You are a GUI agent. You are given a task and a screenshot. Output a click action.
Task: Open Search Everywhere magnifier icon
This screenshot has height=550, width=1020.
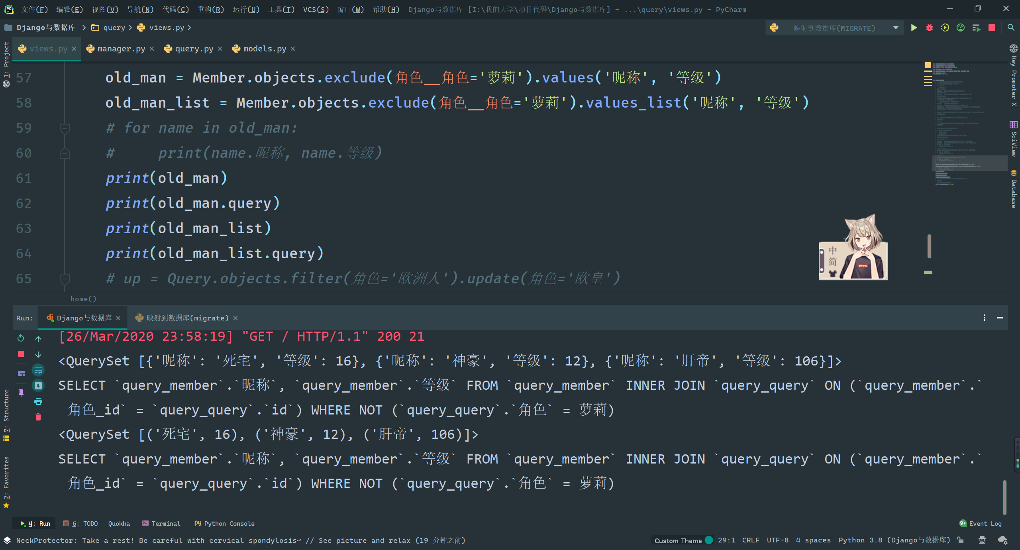coord(1011,28)
